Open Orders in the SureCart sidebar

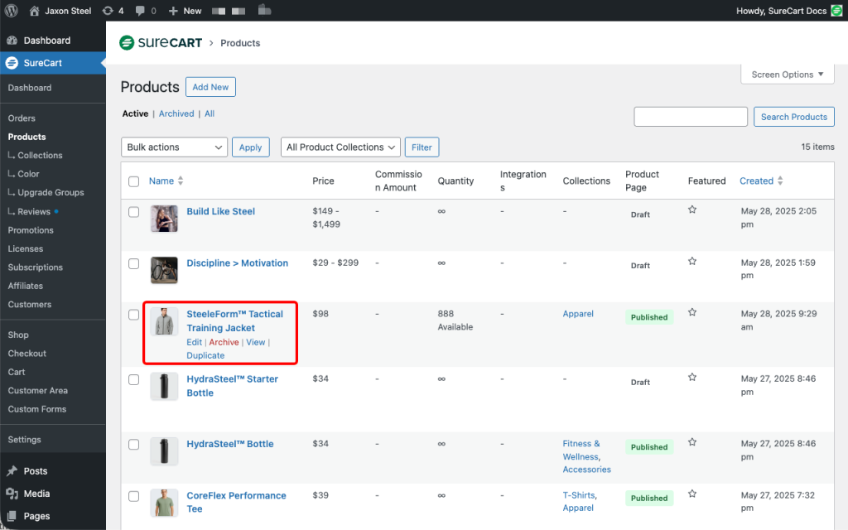click(22, 118)
